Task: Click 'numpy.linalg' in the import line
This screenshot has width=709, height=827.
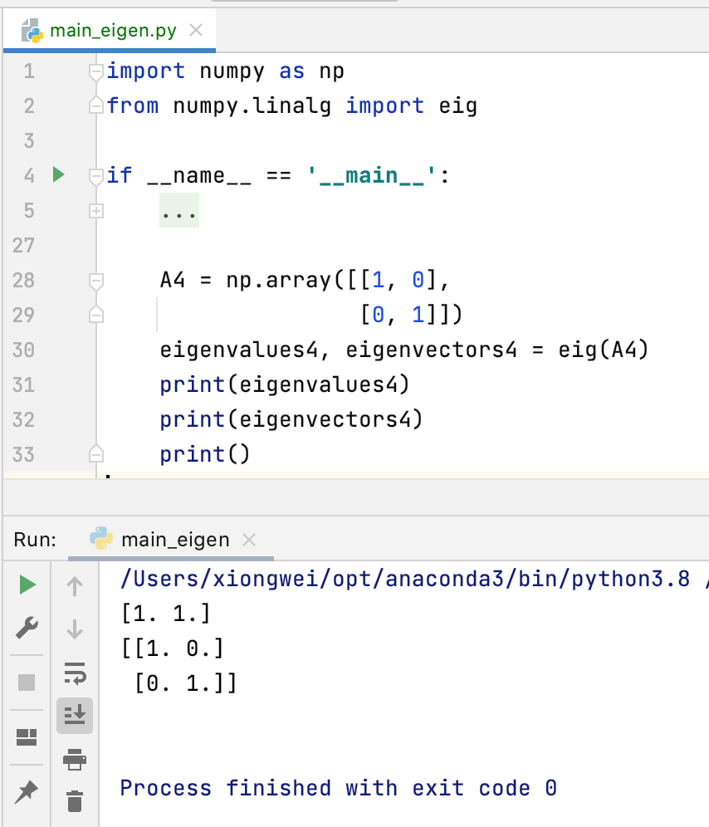Action: 252,106
